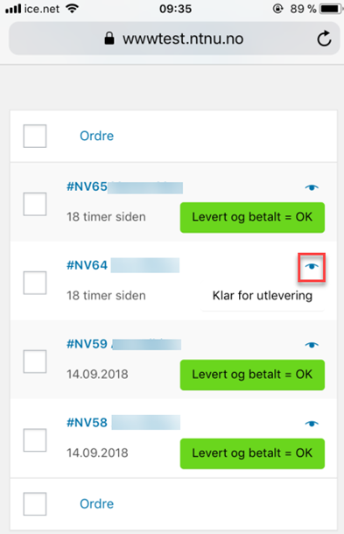Tick the checkbox for order #NV58
The image size is (344, 534).
click(35, 440)
